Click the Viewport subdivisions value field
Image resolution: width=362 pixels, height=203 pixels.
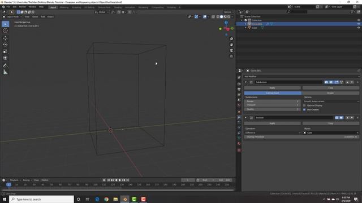tap(273, 105)
